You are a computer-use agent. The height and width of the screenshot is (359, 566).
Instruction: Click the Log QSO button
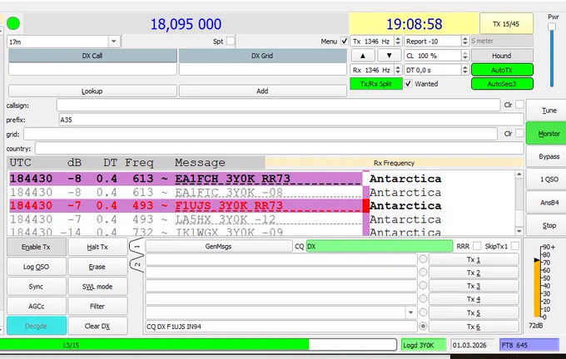pos(36,267)
